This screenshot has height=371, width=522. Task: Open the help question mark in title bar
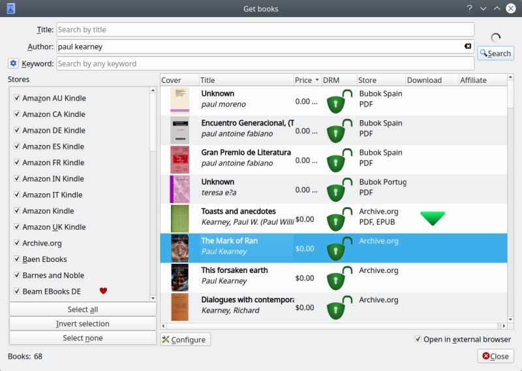coord(469,8)
